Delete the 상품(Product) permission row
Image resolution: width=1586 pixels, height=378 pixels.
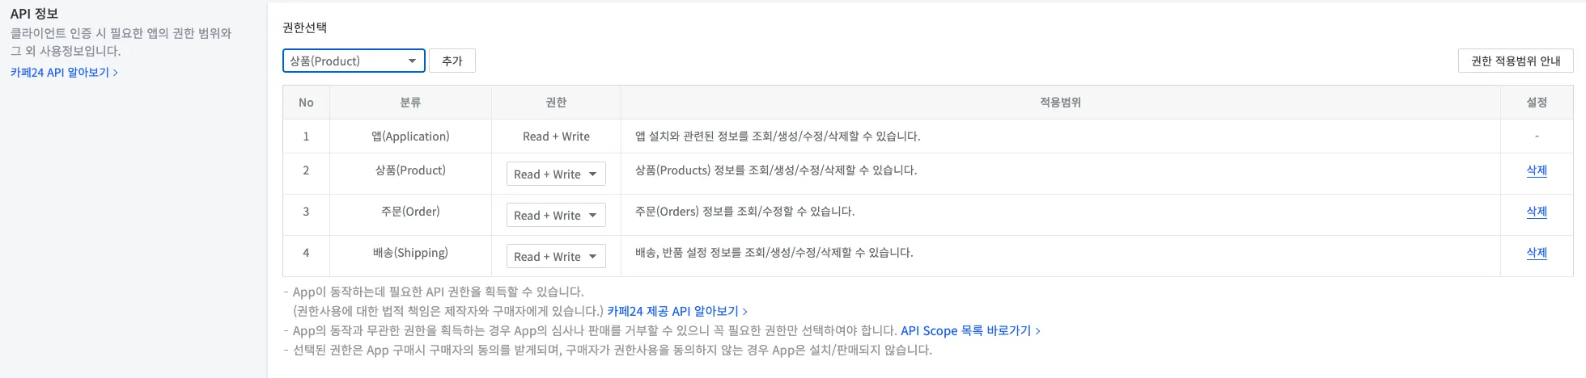[x=1536, y=170]
